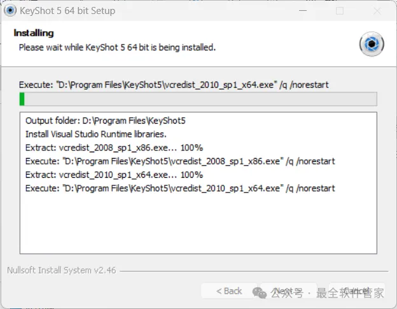Screen dimensions: 397x309
Task: Click the green installation progress bar
Action: [x=198, y=99]
